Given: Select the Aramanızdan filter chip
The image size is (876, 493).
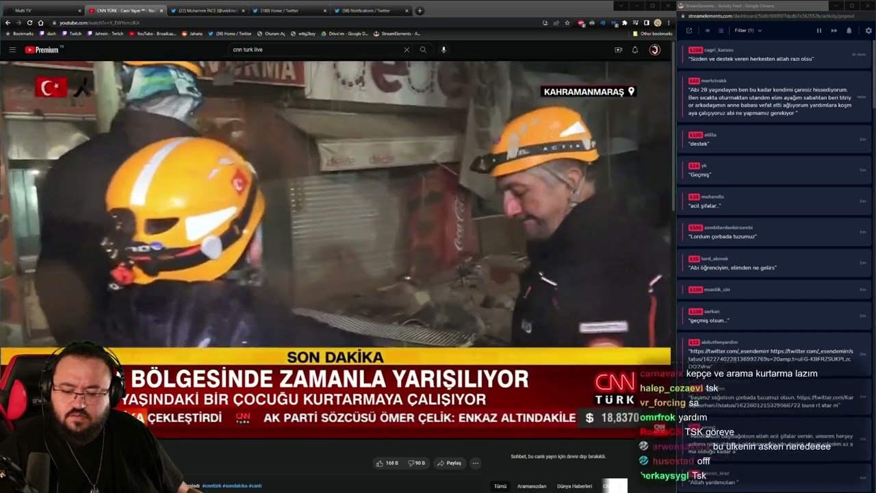Looking at the screenshot, I should [x=532, y=486].
